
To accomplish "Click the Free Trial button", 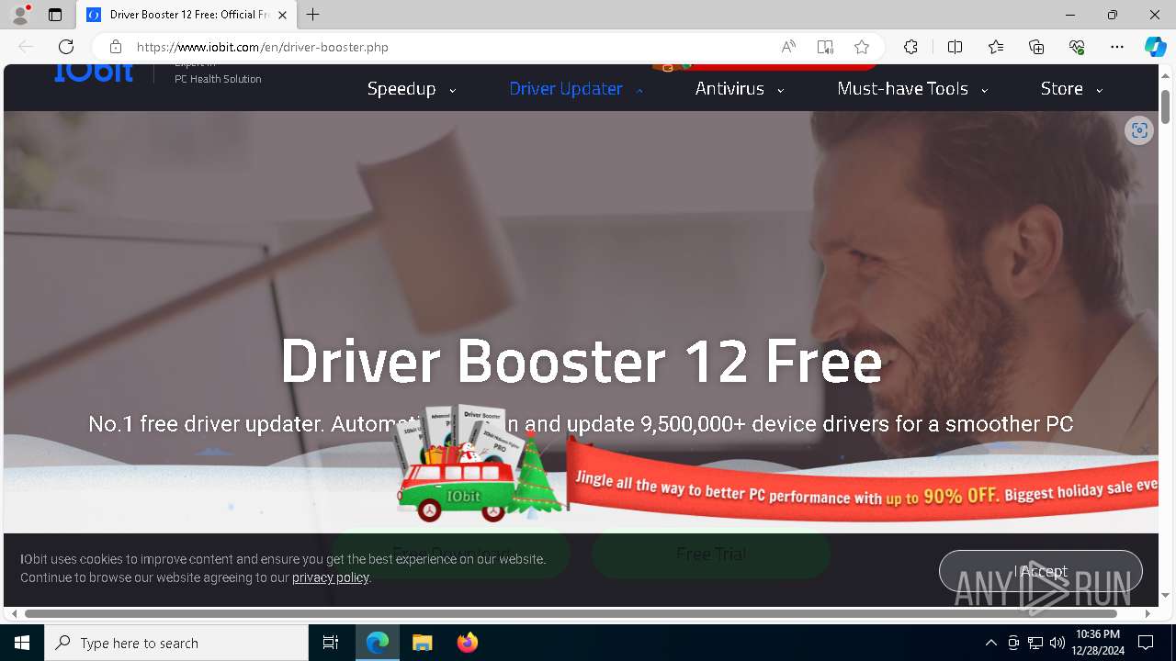I will click(x=711, y=554).
